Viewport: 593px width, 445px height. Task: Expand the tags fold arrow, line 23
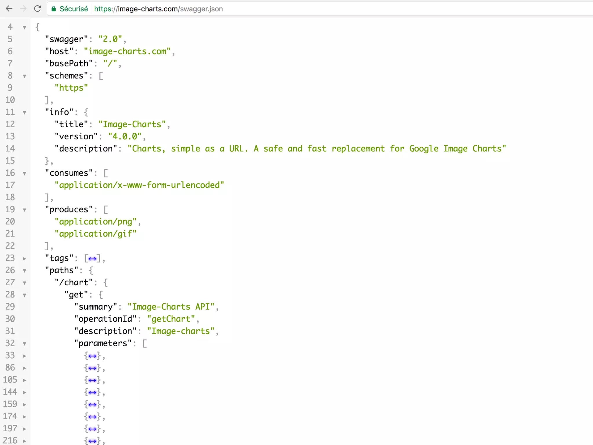pos(25,259)
